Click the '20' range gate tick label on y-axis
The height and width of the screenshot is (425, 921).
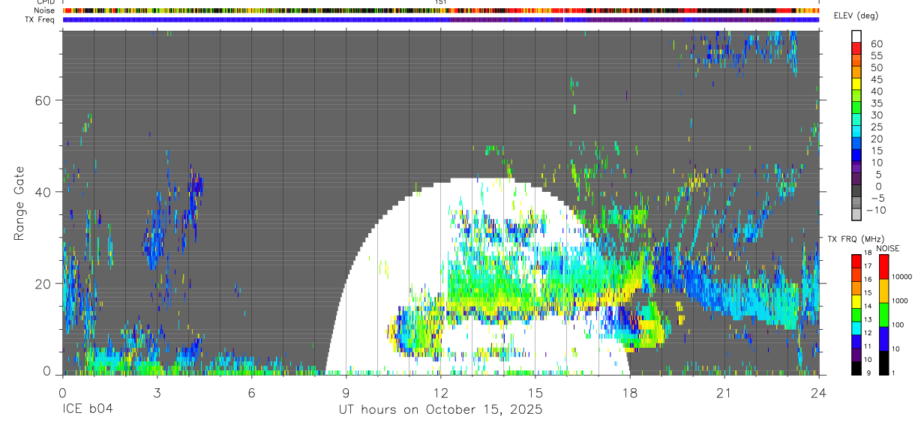43,283
